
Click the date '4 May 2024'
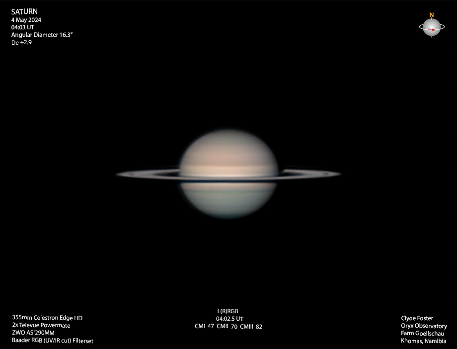click(x=26, y=20)
